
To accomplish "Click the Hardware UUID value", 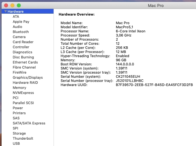I will click(x=154, y=85).
